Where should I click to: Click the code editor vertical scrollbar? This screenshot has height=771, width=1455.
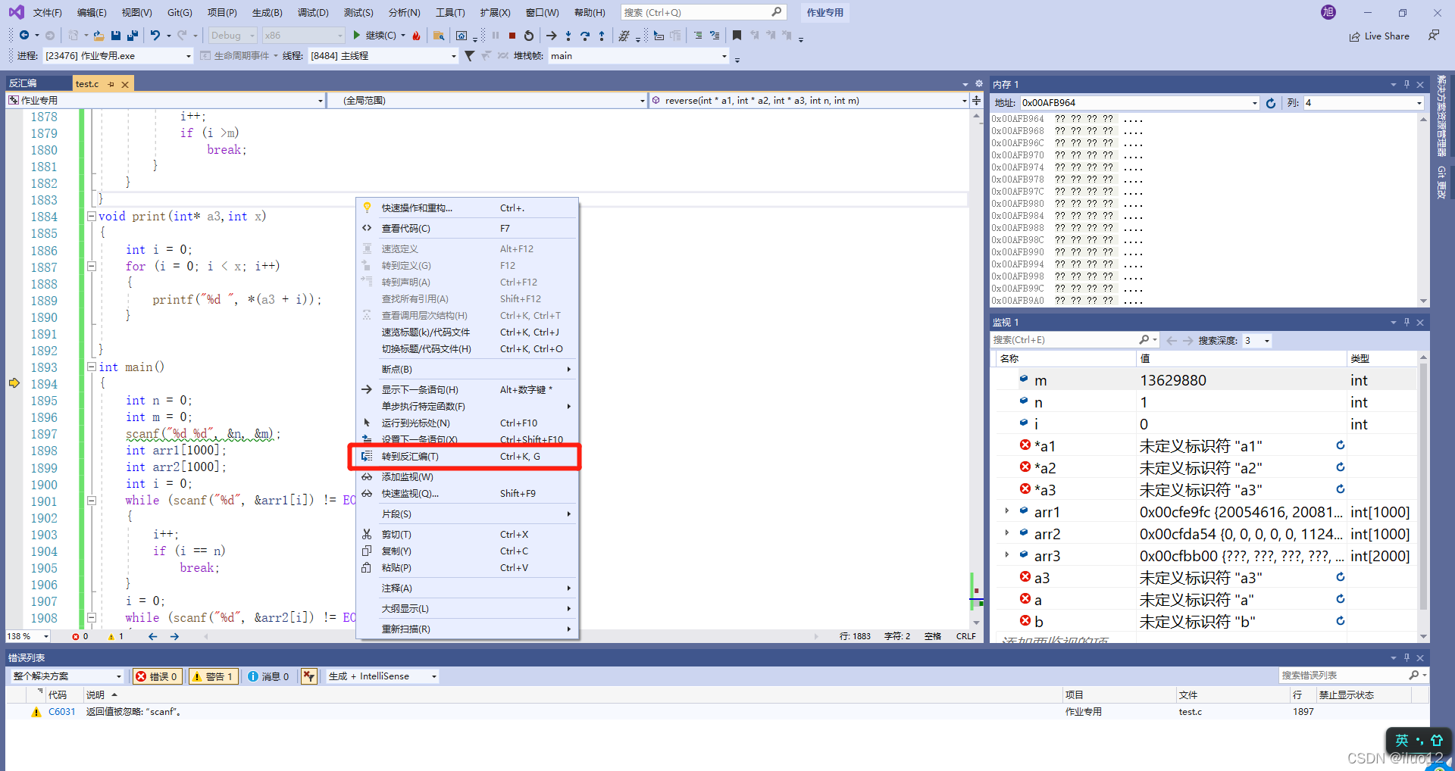976,371
